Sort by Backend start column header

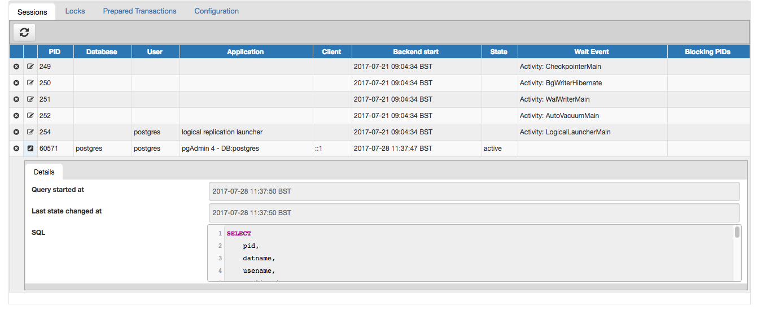[x=416, y=52]
